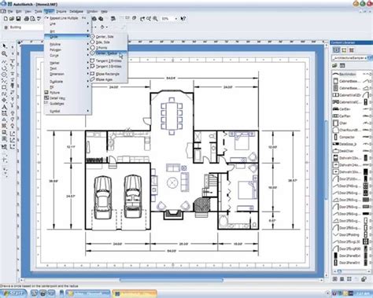Select the text A tool in left toolbox
Image resolution: width=373 pixels, height=298 pixels.
(5, 107)
